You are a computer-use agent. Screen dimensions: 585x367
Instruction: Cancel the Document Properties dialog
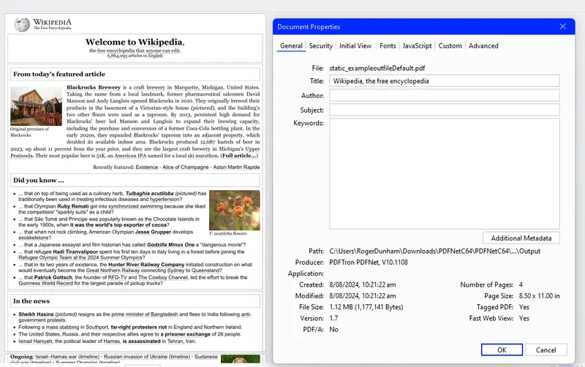coord(546,350)
